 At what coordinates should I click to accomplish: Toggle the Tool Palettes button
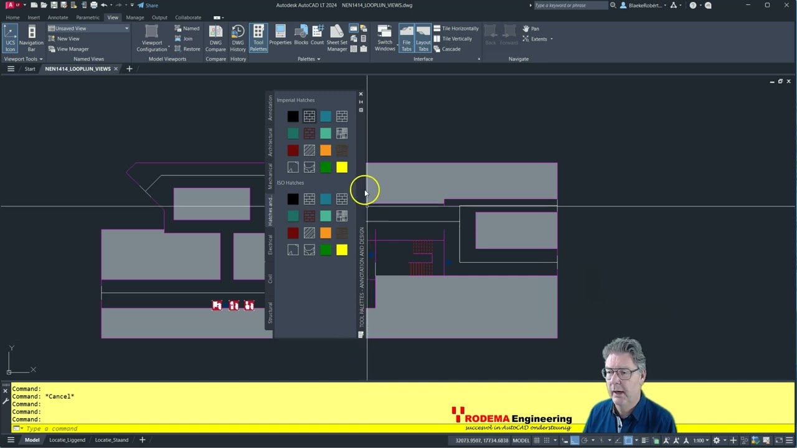[x=258, y=39]
